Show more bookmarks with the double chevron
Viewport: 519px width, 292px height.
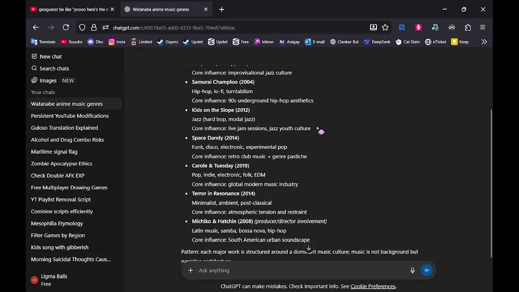(484, 42)
